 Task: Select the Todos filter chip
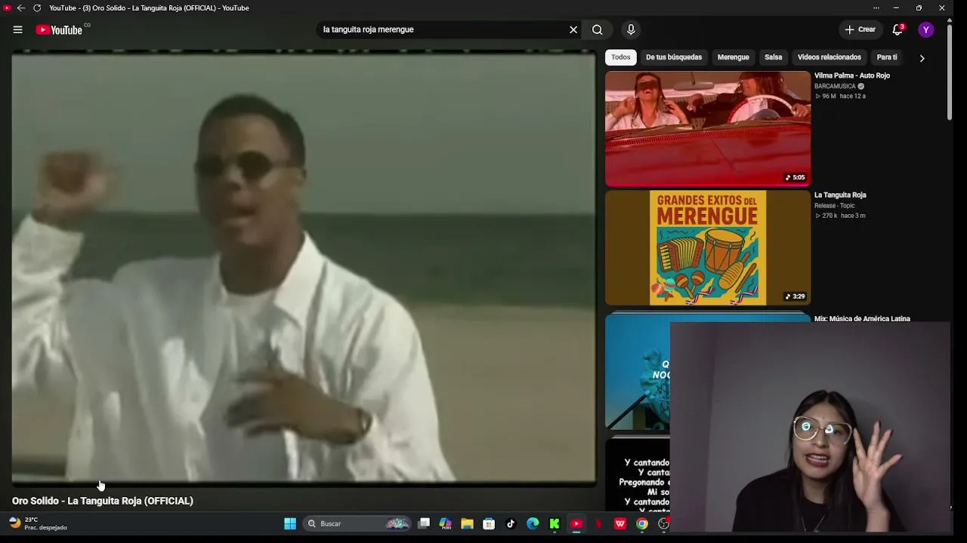621,57
